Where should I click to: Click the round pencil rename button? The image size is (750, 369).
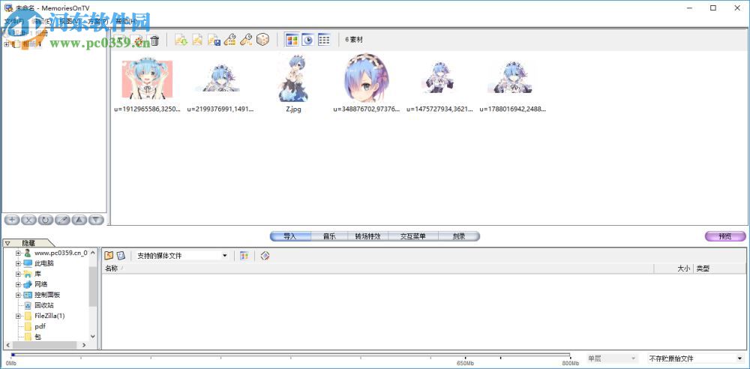[62, 220]
